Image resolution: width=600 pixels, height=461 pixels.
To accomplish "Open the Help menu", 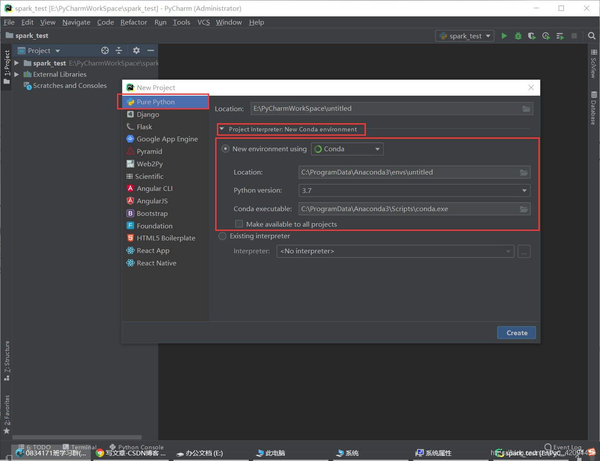I will pyautogui.click(x=257, y=22).
